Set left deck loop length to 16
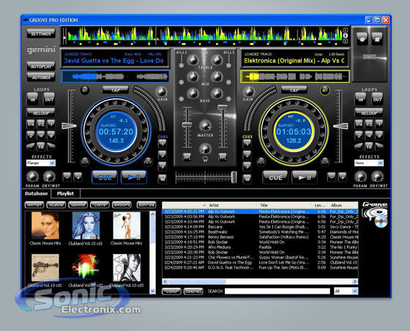The height and width of the screenshot is (331, 410). click(41, 146)
